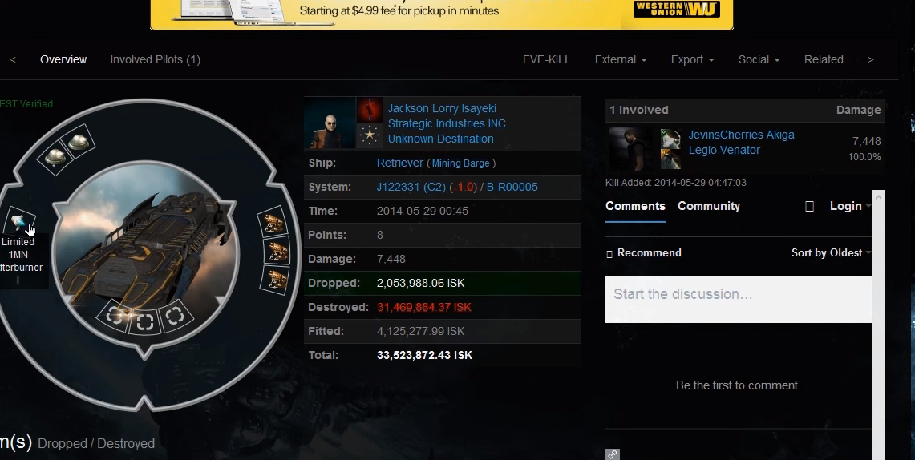Open the victim pilot portrait
The image size is (915, 460).
coord(330,123)
